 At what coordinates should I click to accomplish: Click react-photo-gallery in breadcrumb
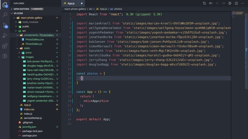[75, 9]
